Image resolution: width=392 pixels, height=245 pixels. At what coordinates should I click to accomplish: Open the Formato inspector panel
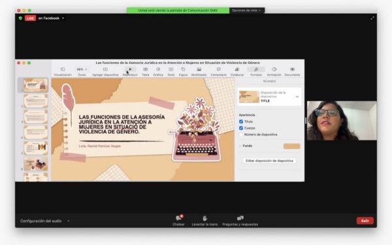click(x=256, y=69)
